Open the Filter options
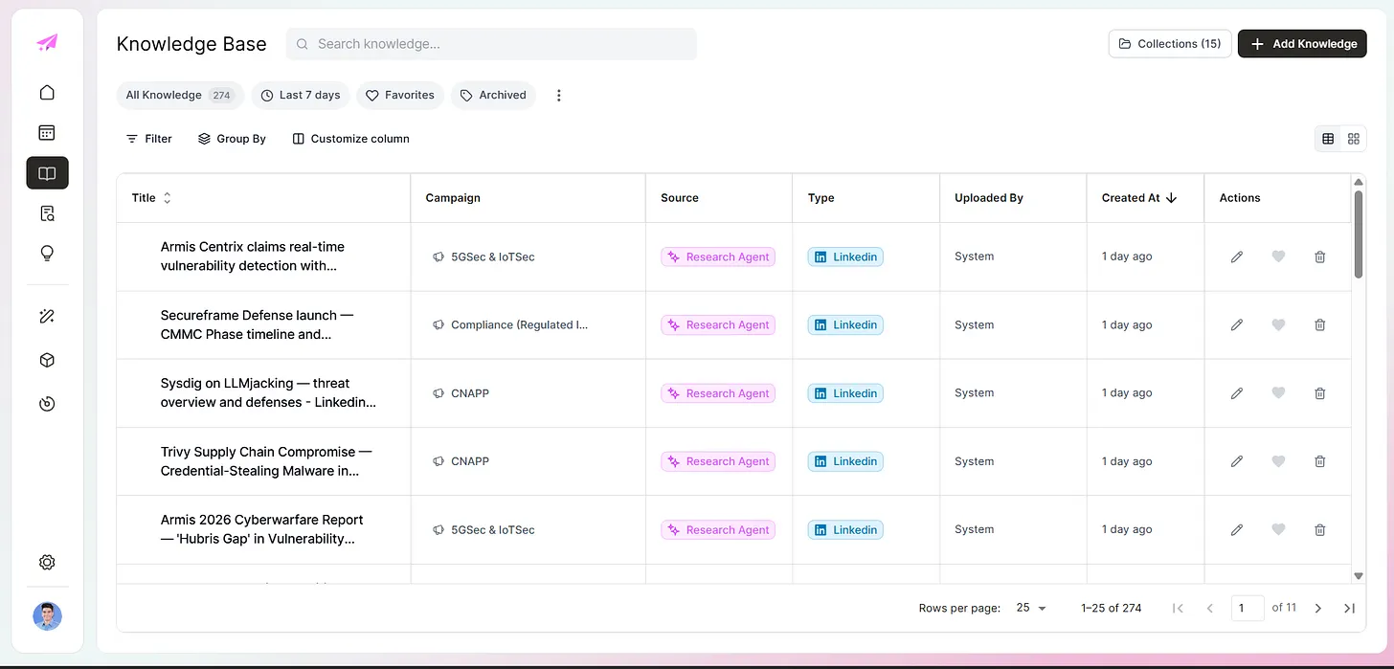This screenshot has height=669, width=1394. (x=149, y=139)
